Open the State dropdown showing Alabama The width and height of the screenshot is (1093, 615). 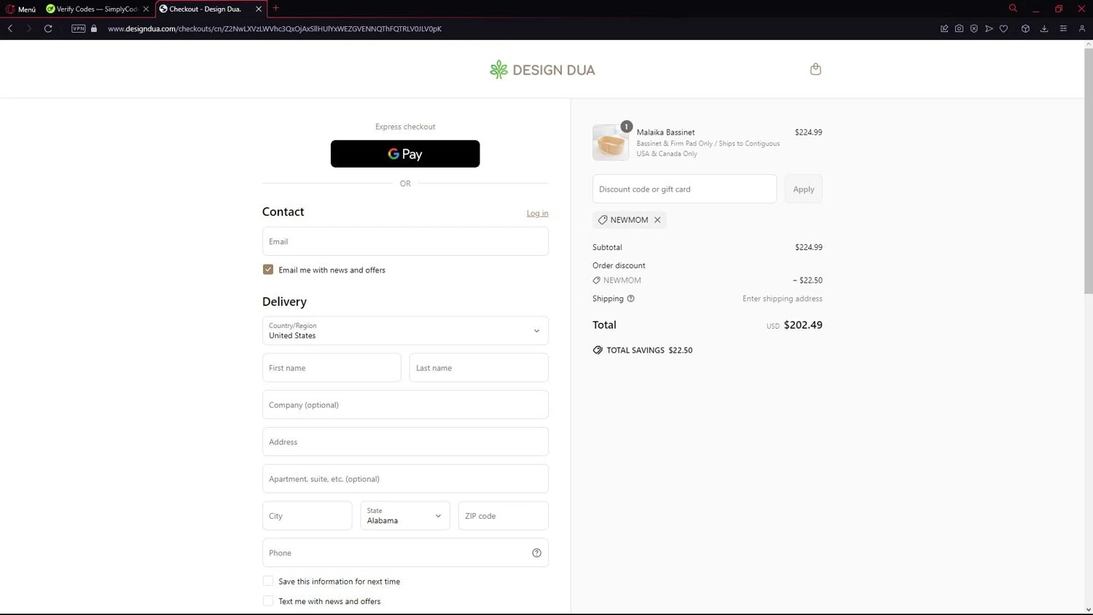[405, 516]
